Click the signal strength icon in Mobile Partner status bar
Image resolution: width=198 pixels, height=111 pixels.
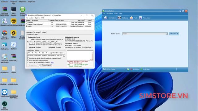point(104,69)
